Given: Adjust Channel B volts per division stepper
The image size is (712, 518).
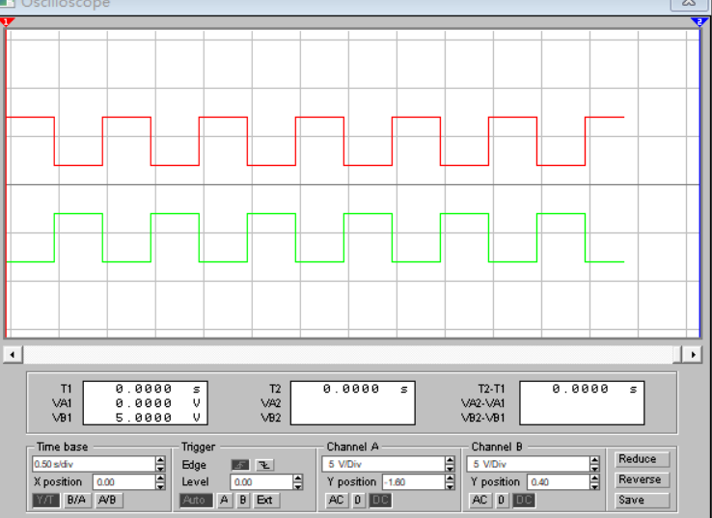Looking at the screenshot, I should tap(594, 464).
